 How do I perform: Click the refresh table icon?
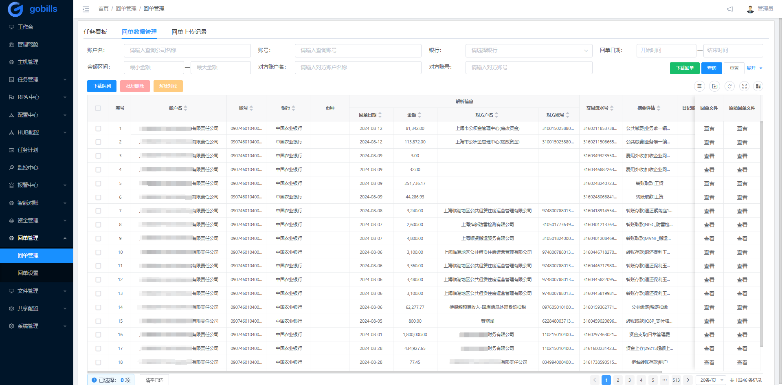click(x=729, y=86)
